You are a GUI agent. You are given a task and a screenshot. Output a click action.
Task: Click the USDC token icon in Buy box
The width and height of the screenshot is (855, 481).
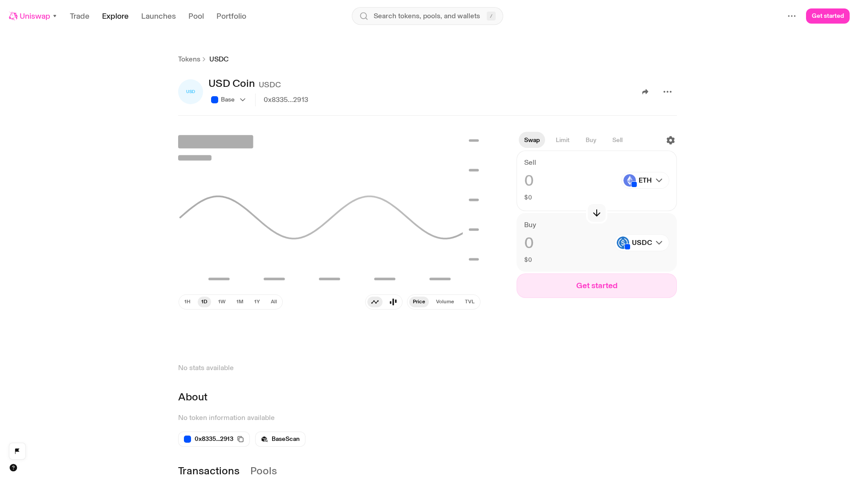623,243
